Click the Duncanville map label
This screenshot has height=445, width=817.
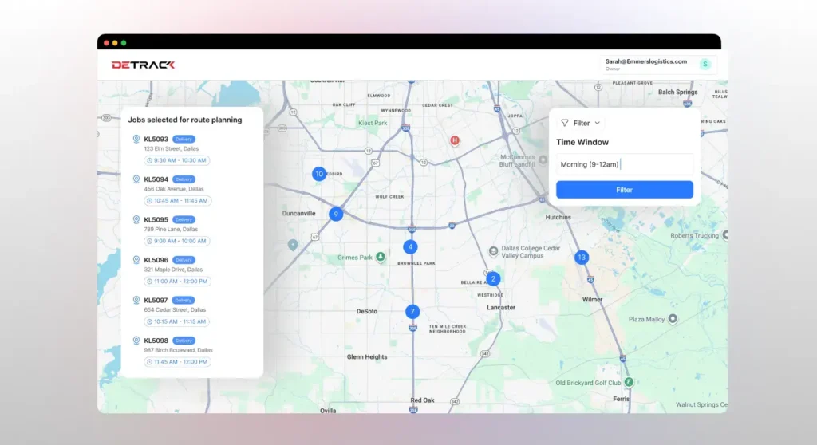tap(298, 213)
